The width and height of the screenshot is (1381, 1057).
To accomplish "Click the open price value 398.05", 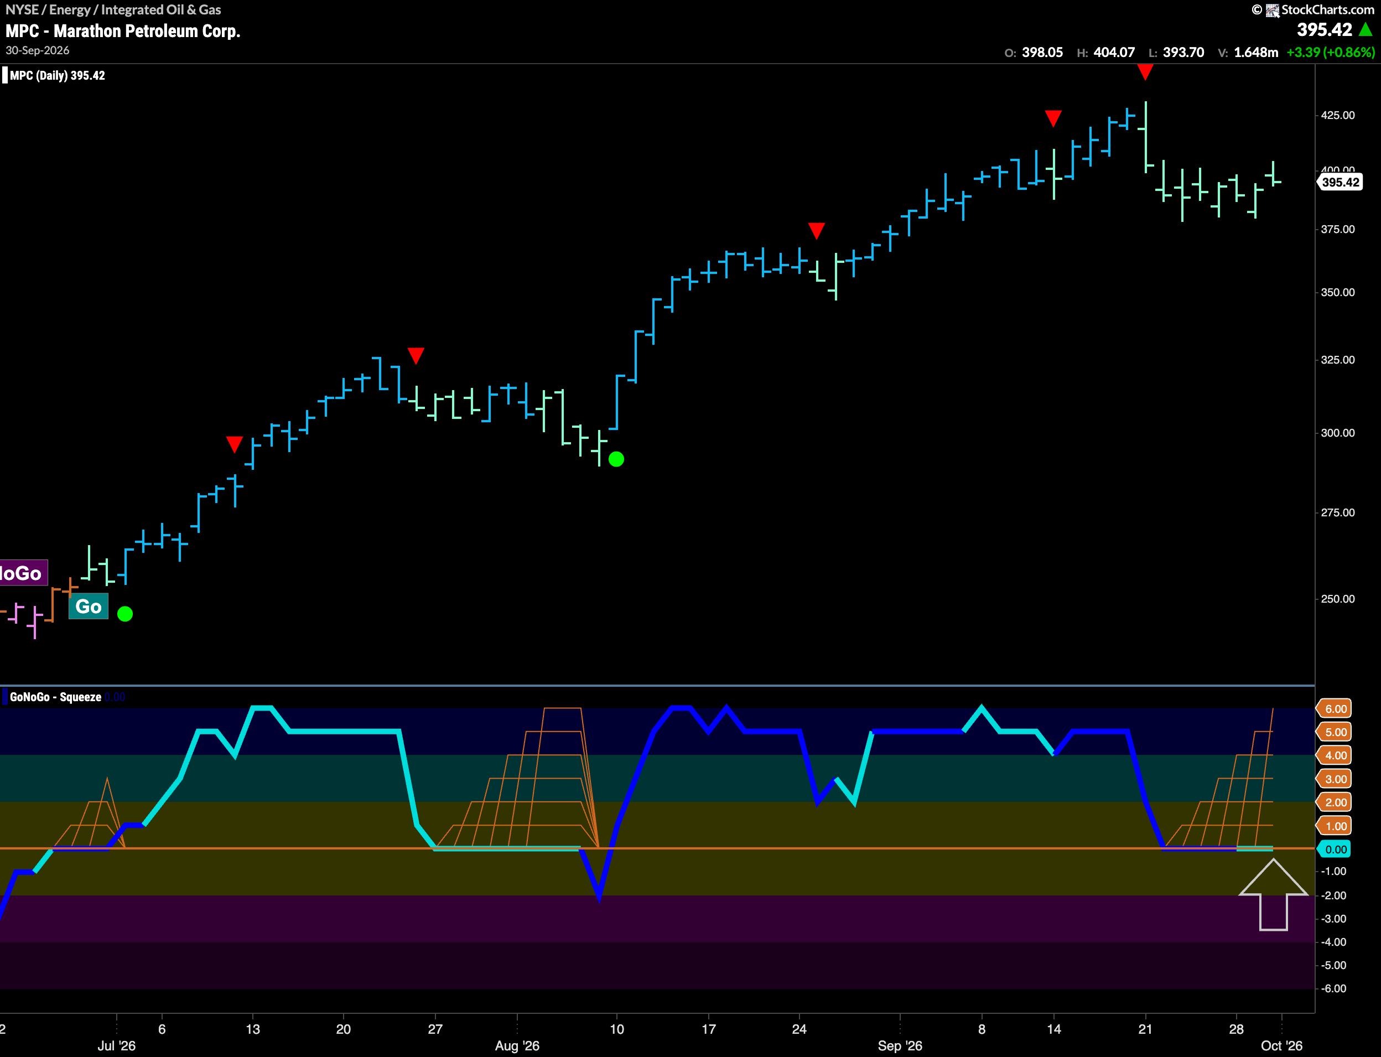I will (x=1042, y=52).
